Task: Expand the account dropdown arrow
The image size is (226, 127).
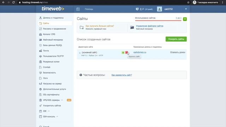Action: 186,9
